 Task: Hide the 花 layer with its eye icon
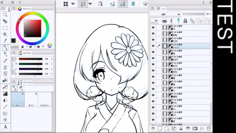(153, 27)
